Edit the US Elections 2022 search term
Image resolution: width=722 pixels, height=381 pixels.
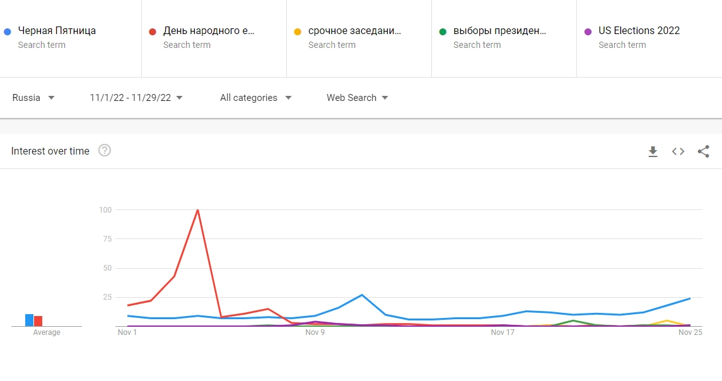point(639,31)
